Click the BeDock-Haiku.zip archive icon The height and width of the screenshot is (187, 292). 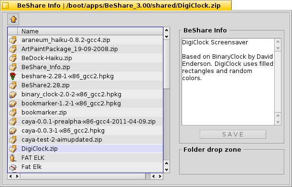13,58
